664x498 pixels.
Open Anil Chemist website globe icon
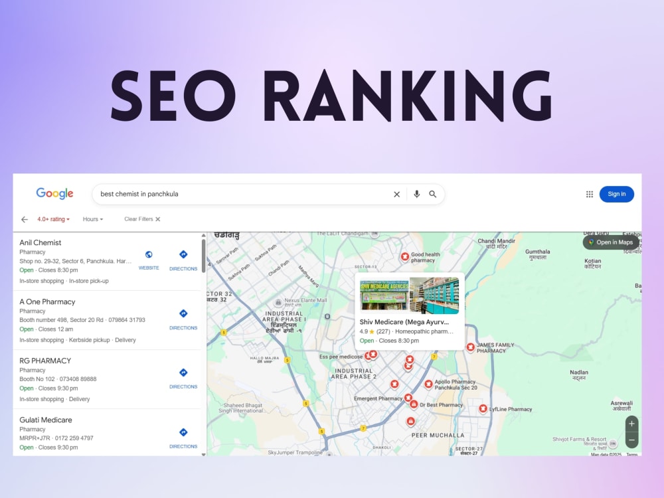(x=149, y=254)
